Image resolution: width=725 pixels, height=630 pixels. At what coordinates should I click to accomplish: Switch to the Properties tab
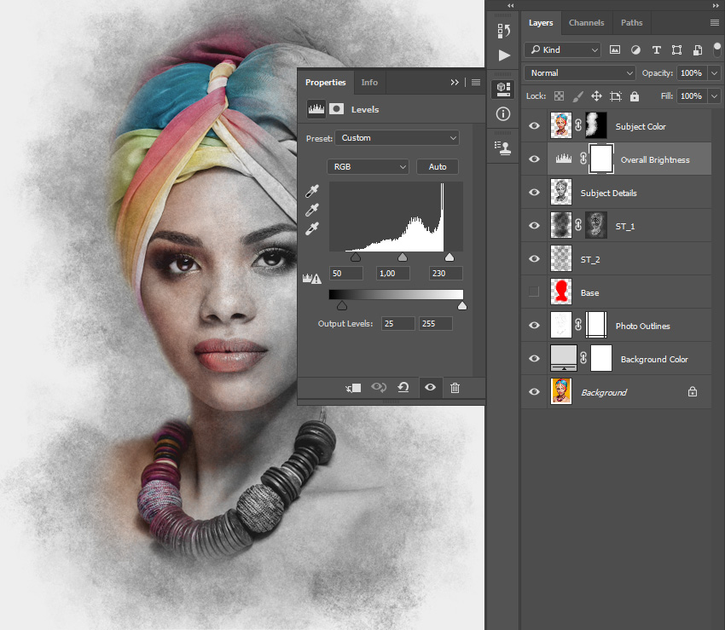pyautogui.click(x=326, y=83)
